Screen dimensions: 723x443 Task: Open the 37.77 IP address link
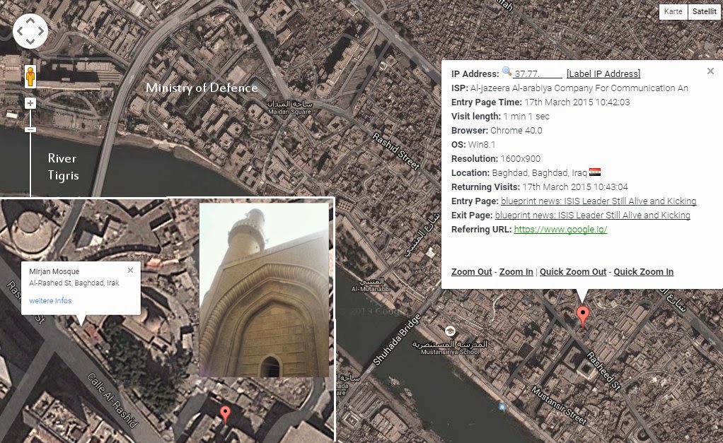point(538,73)
